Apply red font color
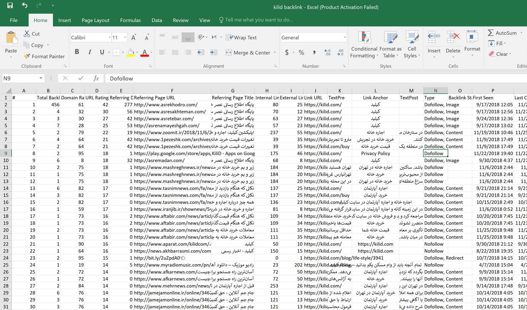The width and height of the screenshot is (527, 310). [x=144, y=52]
